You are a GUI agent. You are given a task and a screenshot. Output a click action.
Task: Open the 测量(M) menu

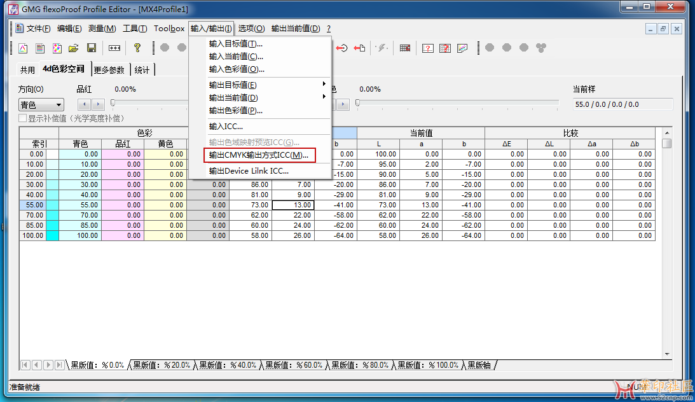tap(102, 29)
